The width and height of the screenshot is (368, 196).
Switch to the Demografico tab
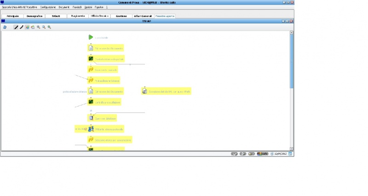pos(34,16)
